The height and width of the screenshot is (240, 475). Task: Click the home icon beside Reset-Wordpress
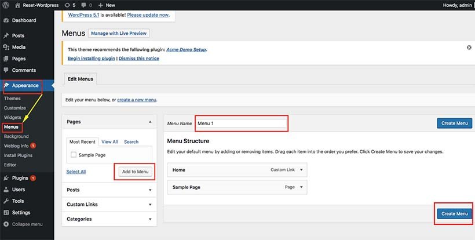pyautogui.click(x=17, y=5)
